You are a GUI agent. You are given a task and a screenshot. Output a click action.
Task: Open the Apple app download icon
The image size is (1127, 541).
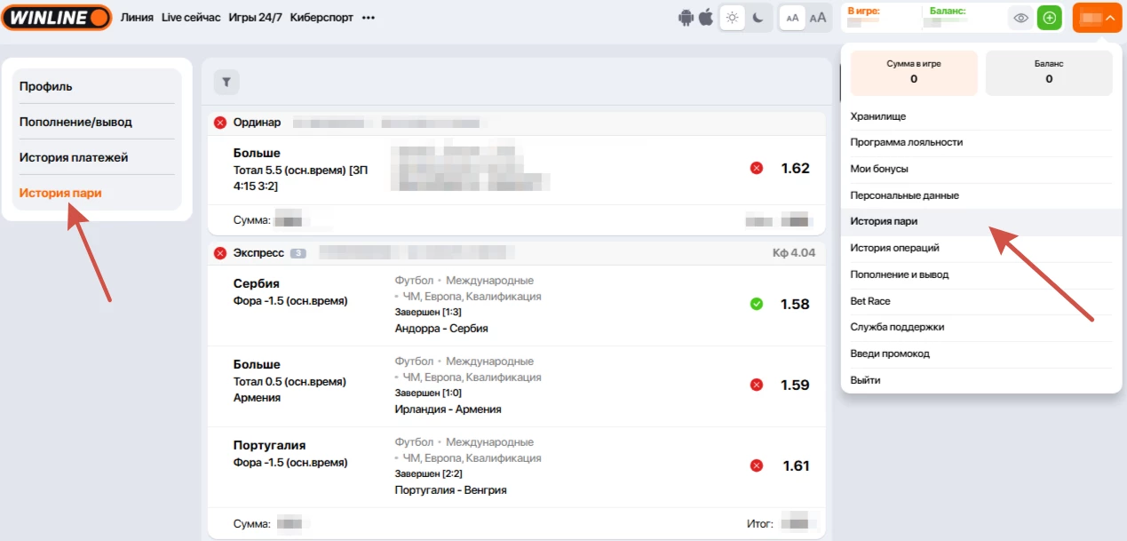point(706,18)
